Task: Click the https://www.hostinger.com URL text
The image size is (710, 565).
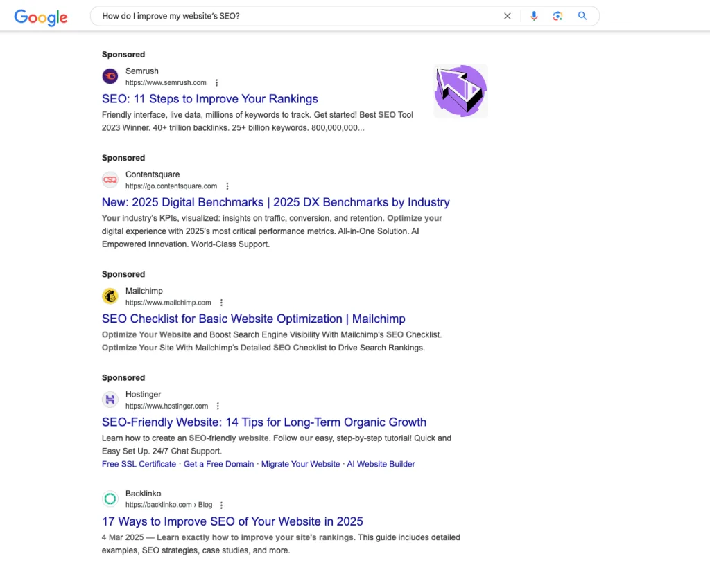Action: point(166,406)
